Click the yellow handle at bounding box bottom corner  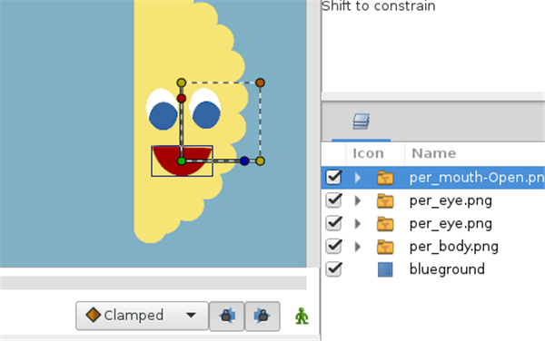[260, 161]
